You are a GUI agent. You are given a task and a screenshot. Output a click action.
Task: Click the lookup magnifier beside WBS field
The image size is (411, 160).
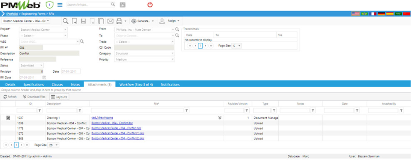tap(82, 41)
